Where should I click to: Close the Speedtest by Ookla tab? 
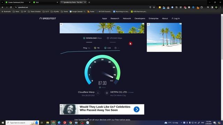(x=85, y=2)
